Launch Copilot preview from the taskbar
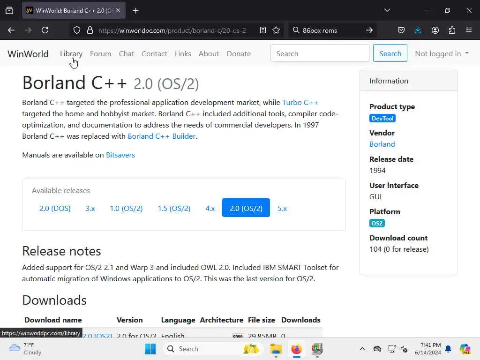Viewport: 480px width, 360px height. pos(465,349)
